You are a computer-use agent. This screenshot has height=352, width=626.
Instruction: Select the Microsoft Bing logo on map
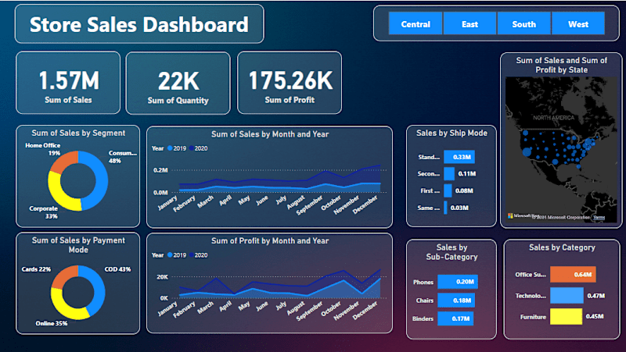[x=522, y=216]
